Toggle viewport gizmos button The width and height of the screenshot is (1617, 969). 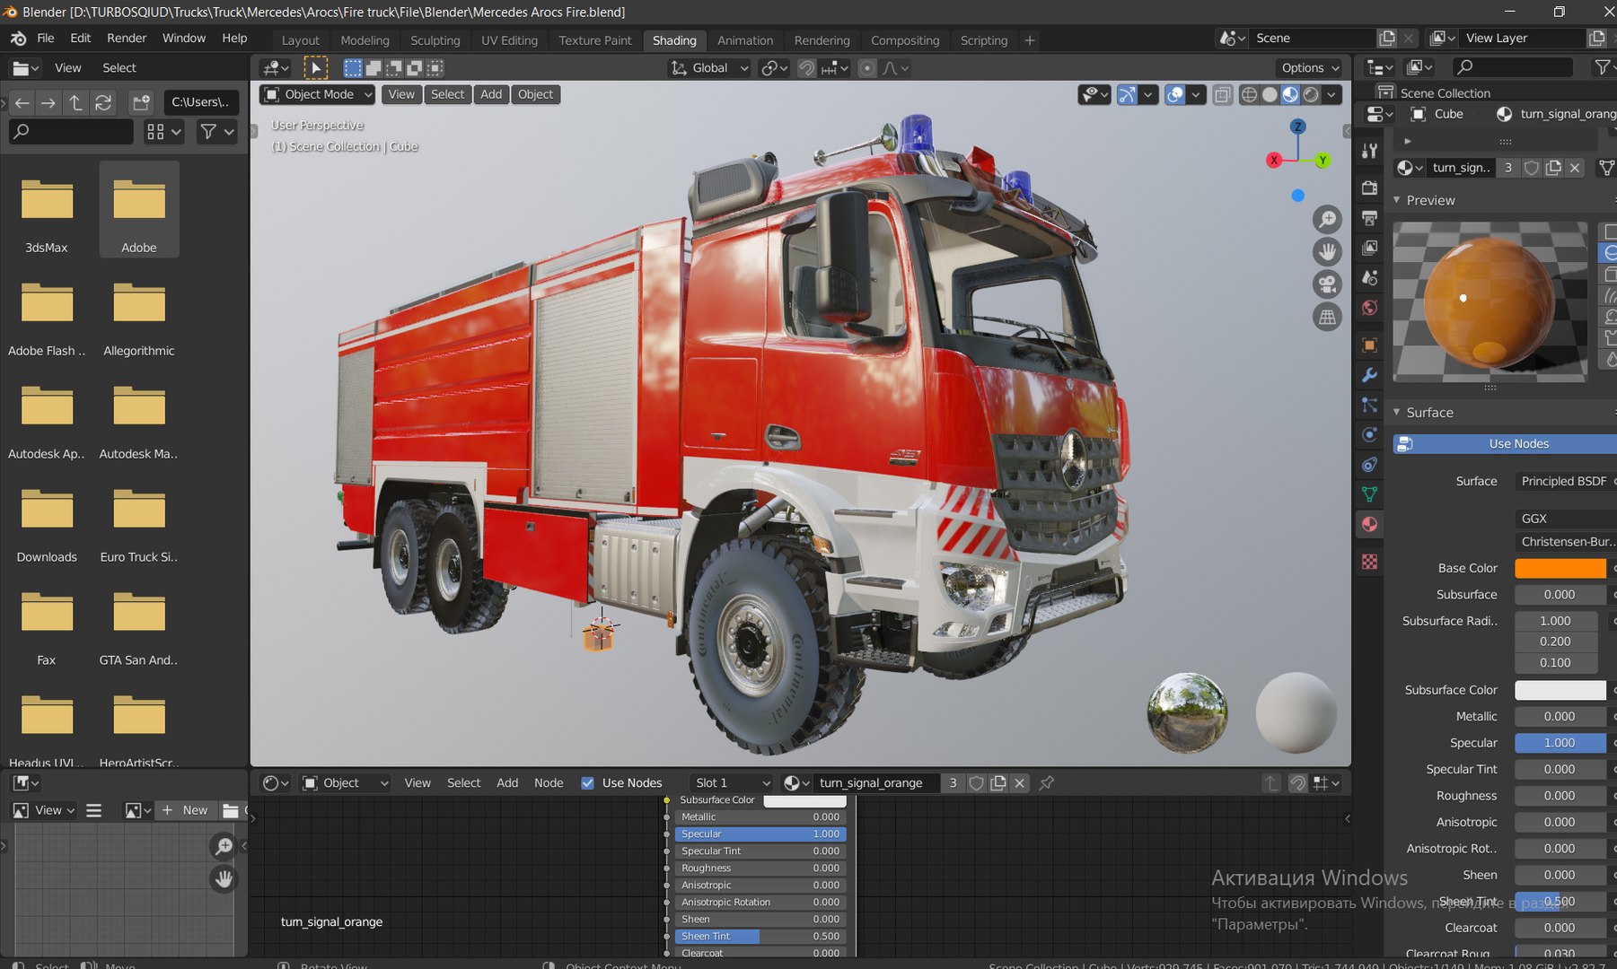pos(1127,94)
